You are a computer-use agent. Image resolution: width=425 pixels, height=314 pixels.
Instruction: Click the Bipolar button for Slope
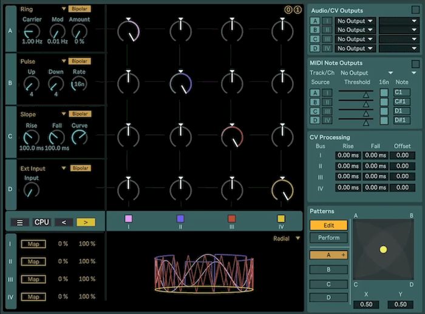coord(80,114)
